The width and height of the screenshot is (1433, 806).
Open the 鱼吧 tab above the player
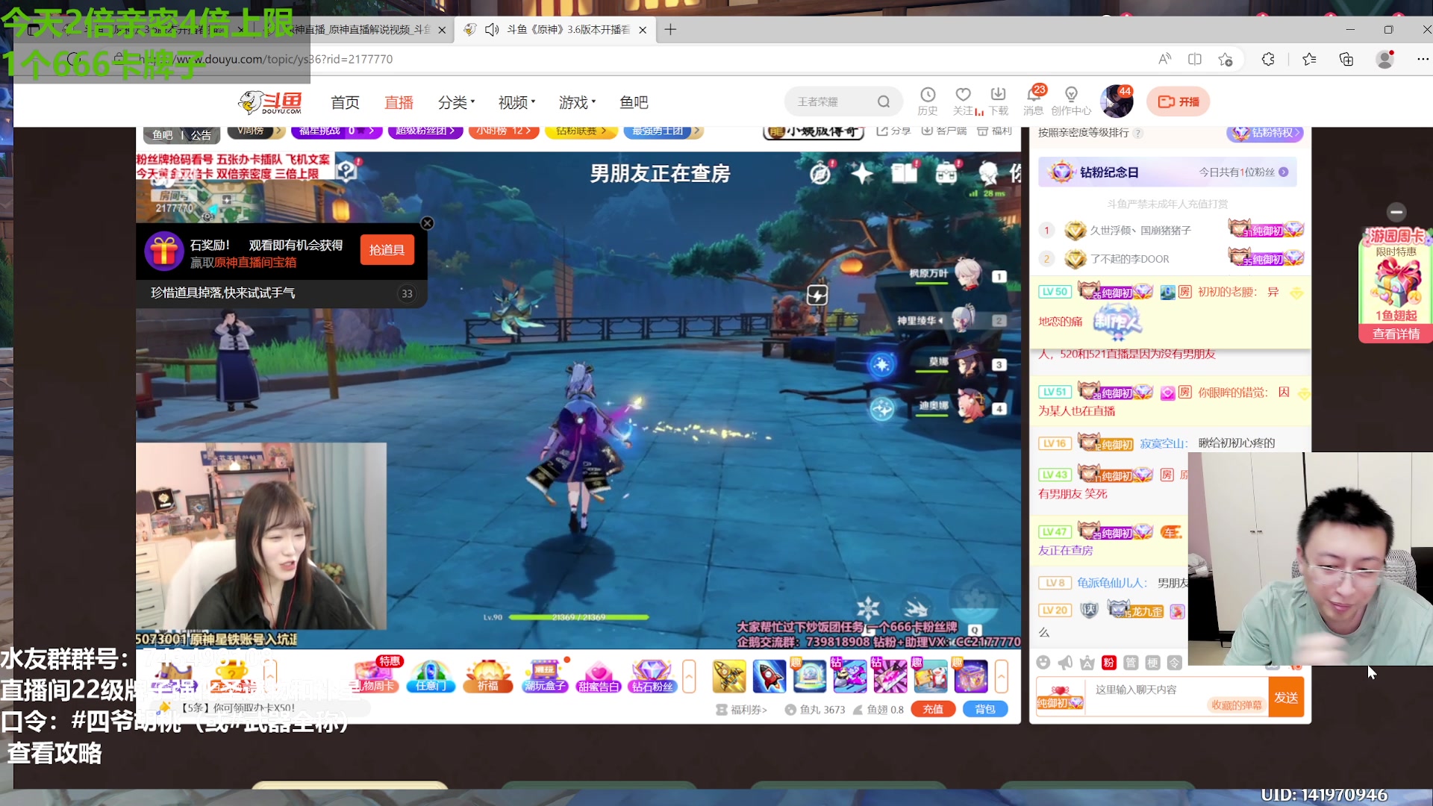click(162, 135)
